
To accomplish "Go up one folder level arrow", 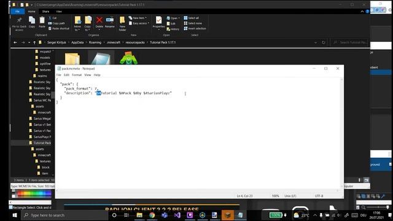I will (34, 42).
